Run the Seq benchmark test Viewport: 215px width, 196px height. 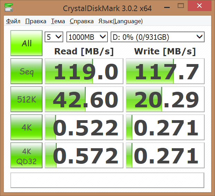click(27, 71)
